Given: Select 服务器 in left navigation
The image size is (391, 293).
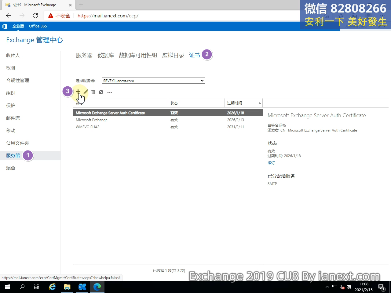Looking at the screenshot, I should [13, 155].
